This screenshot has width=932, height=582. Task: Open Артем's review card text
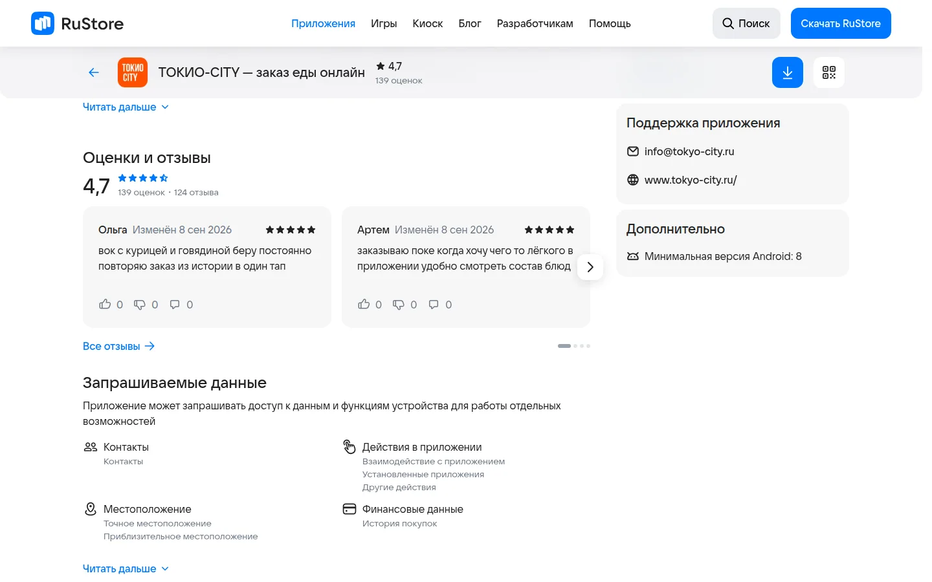(x=465, y=258)
